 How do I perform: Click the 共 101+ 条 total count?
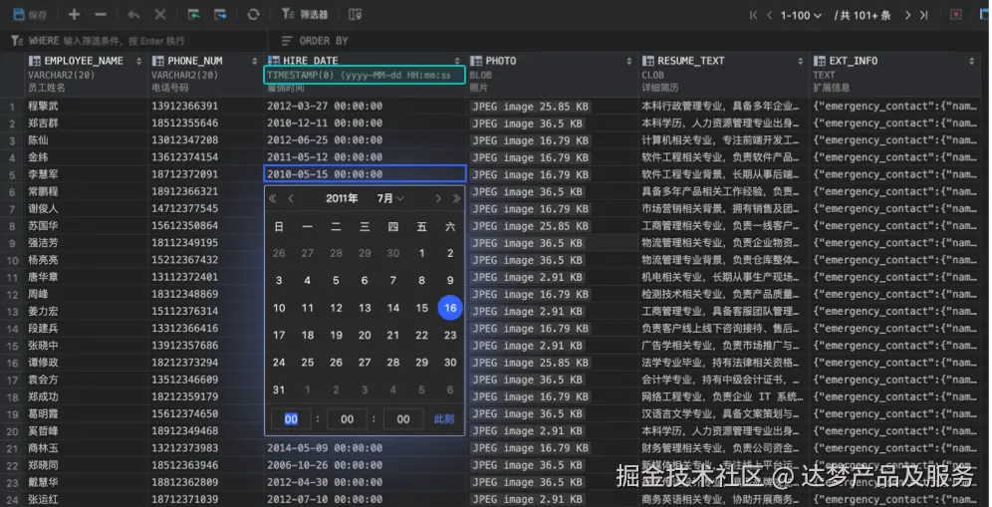(x=862, y=15)
